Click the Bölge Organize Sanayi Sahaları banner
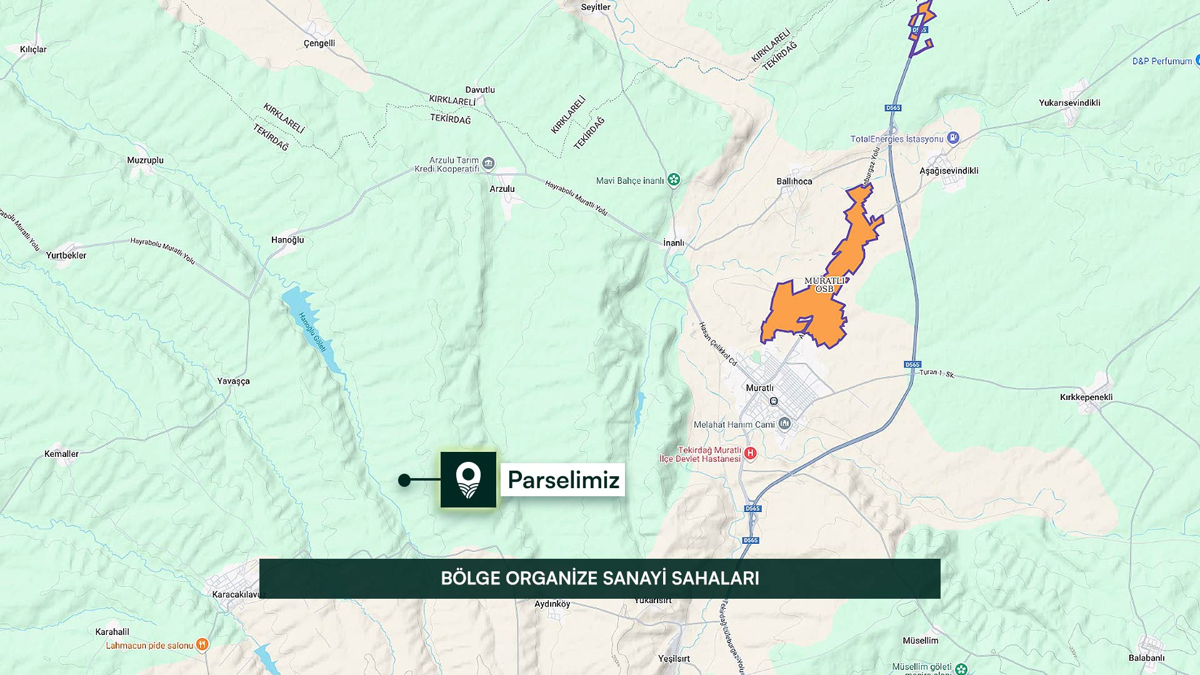Screen dimensions: 1200x675 (599, 579)
